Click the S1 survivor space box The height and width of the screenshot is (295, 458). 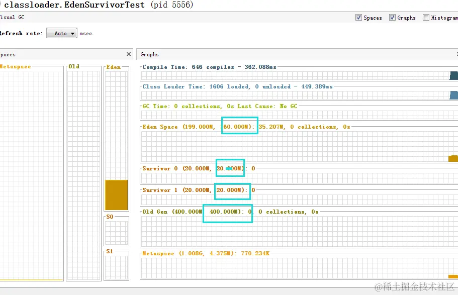click(x=116, y=267)
